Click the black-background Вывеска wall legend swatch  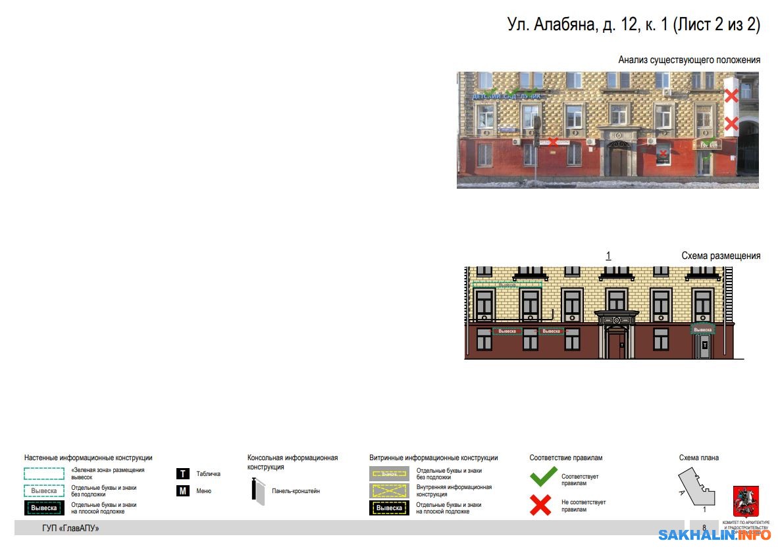(44, 508)
